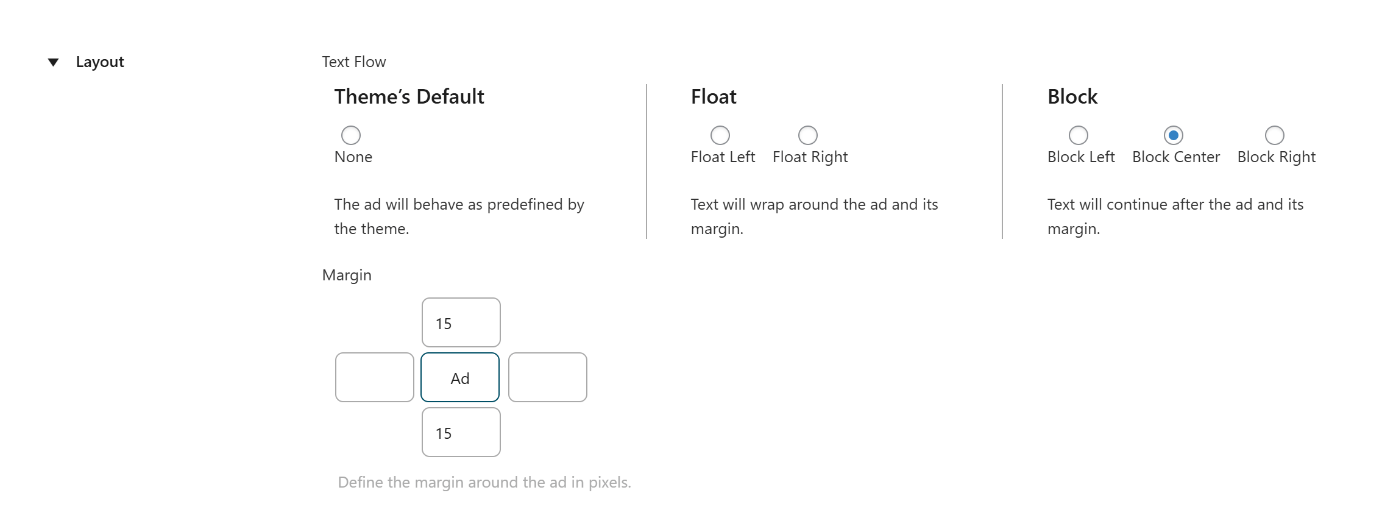Viewport: 1382px width, 515px height.
Task: Click the Layout disclosure triangle
Action: click(x=52, y=62)
